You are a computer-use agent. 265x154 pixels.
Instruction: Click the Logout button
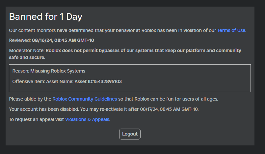coord(130,134)
